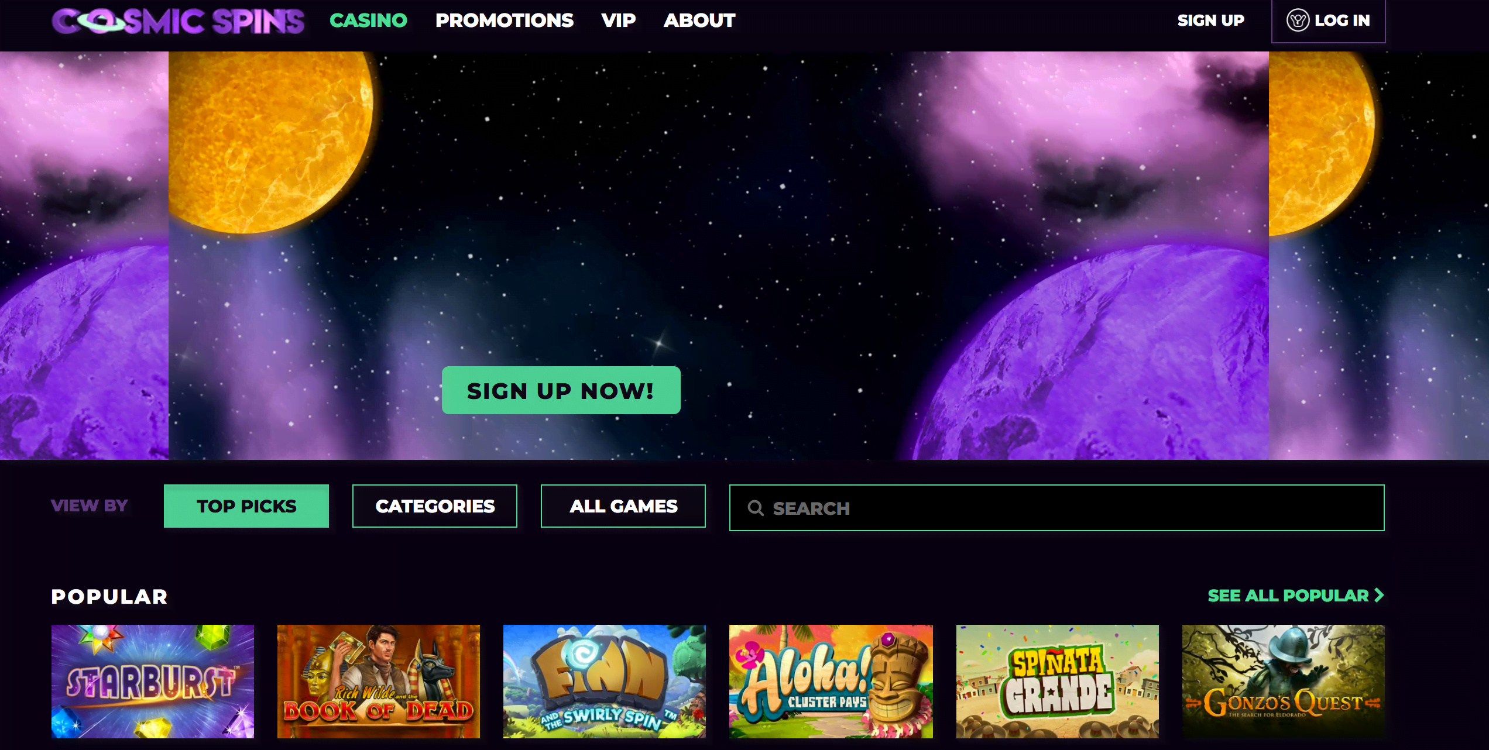Switch to the Categories view
Image resolution: width=1489 pixels, height=750 pixels.
(x=435, y=506)
